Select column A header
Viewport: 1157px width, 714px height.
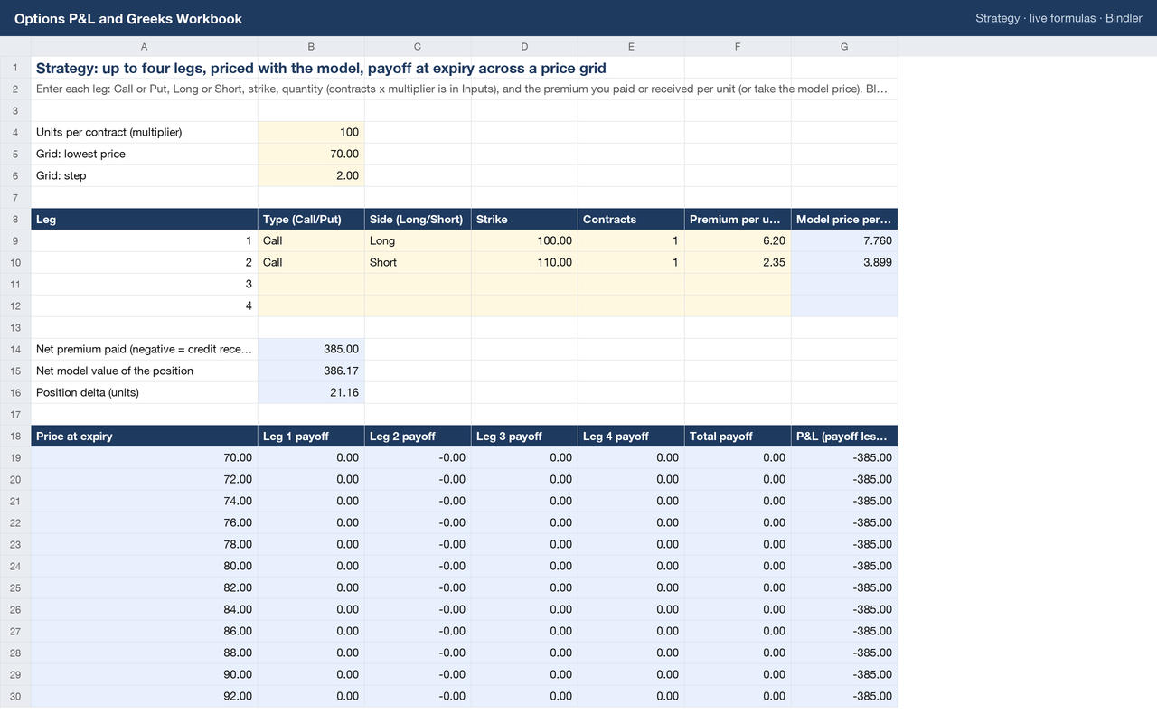(x=145, y=46)
